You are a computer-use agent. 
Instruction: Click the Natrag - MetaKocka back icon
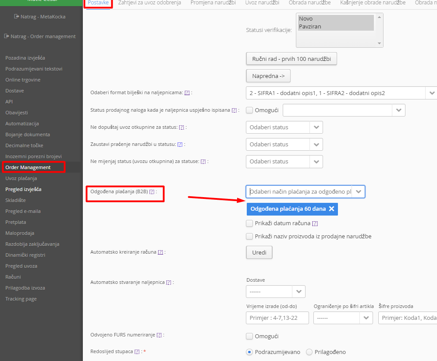pyautogui.click(x=17, y=17)
